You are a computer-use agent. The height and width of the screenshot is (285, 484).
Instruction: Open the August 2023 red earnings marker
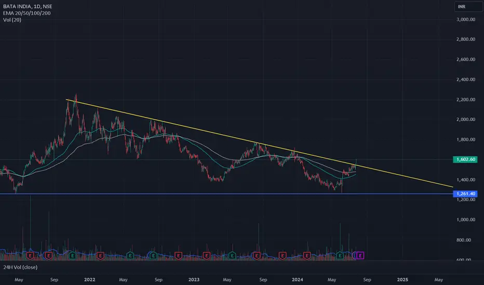click(x=257, y=255)
